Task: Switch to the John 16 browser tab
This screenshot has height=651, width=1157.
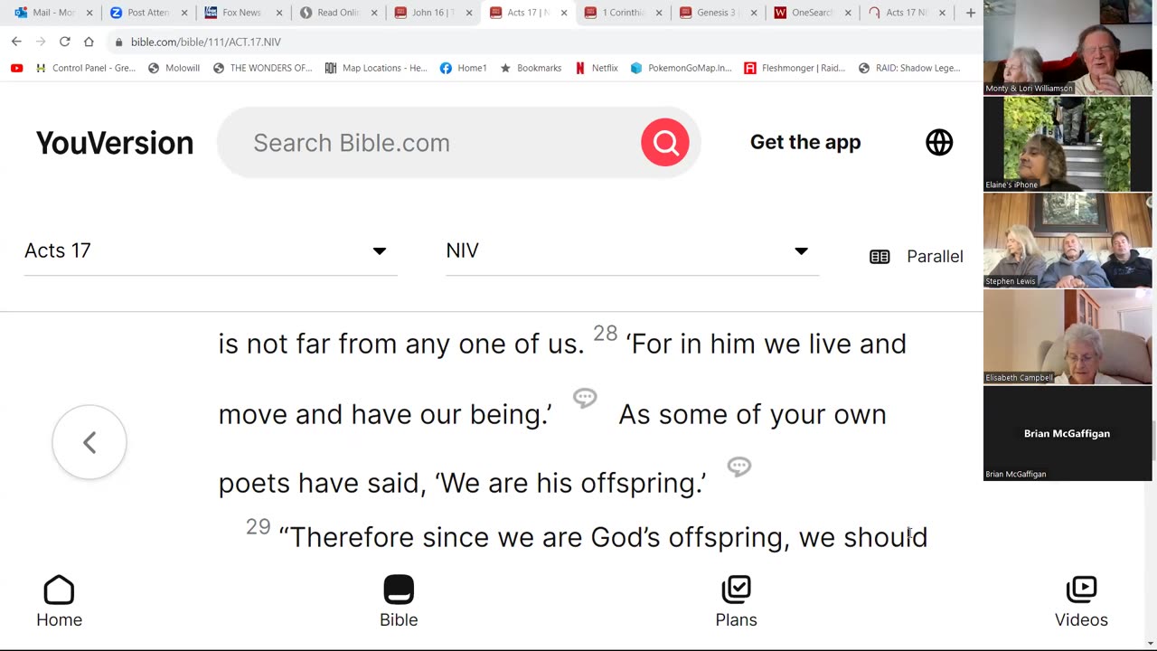Action: 434,13
